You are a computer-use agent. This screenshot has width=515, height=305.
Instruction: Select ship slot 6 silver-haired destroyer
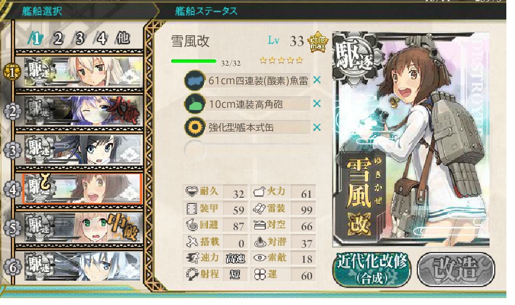[x=83, y=266]
